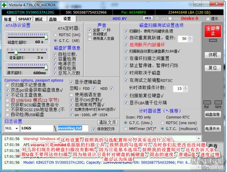Select G.T.C. (multicore) RTC option

tap(163, 129)
